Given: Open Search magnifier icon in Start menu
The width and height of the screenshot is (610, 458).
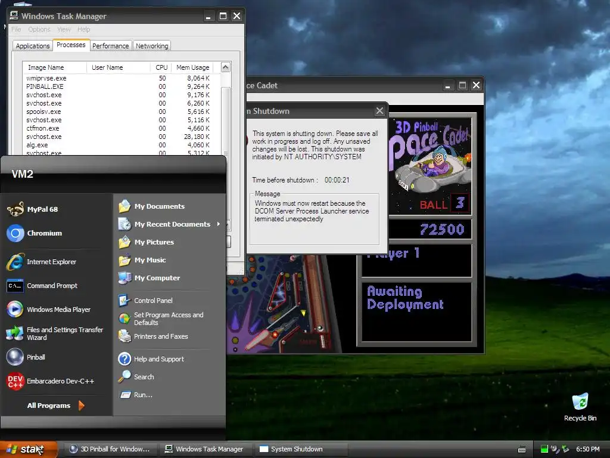Looking at the screenshot, I should (125, 377).
